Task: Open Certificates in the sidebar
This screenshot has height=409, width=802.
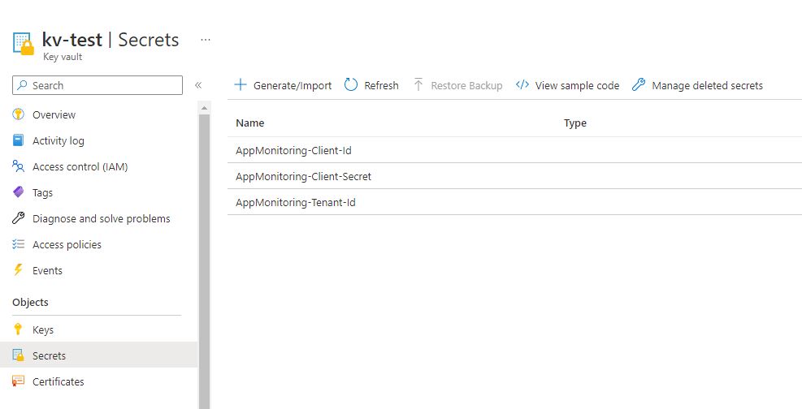Action: click(x=59, y=381)
